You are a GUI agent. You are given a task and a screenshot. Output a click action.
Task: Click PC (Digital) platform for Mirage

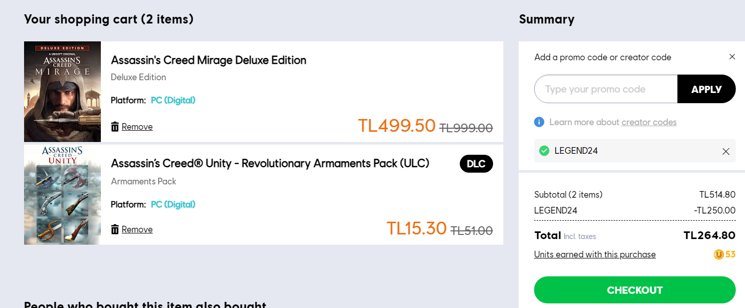tap(173, 100)
